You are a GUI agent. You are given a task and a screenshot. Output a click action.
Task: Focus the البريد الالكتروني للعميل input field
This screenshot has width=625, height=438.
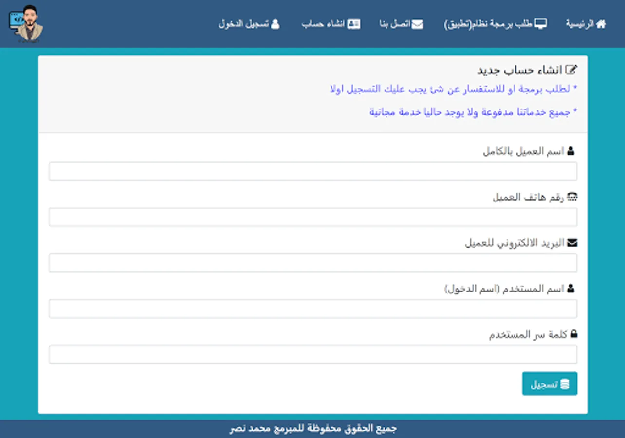coord(313,263)
